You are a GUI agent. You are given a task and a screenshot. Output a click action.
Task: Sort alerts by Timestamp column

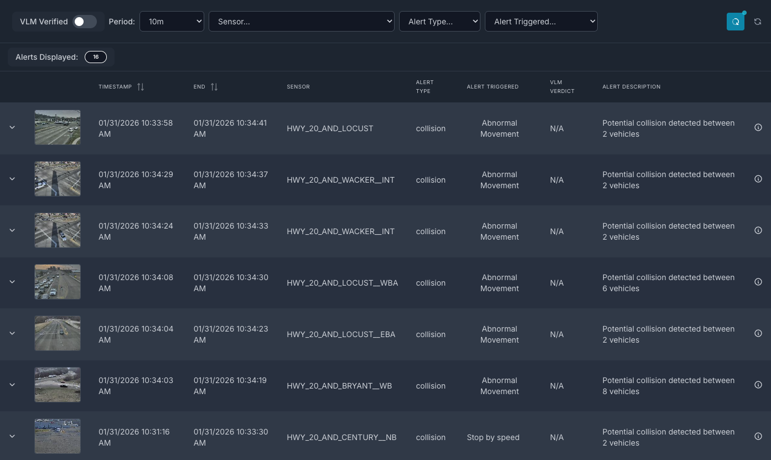[141, 87]
